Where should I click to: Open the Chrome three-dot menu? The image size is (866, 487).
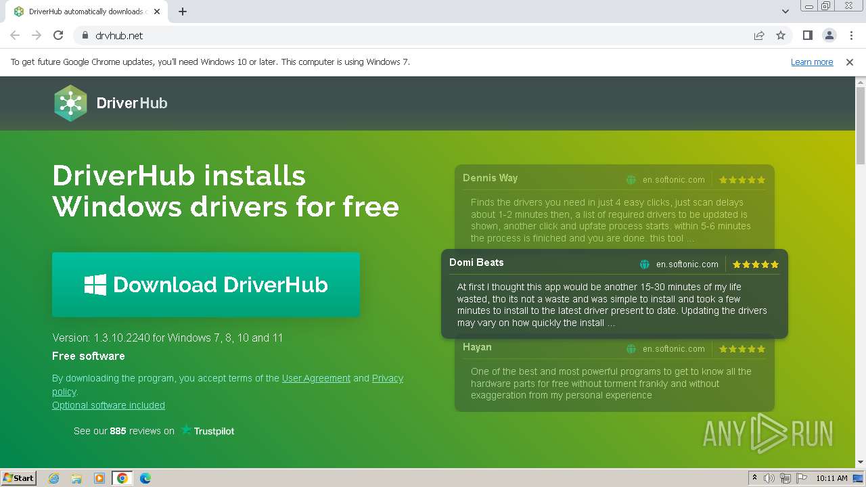[850, 35]
